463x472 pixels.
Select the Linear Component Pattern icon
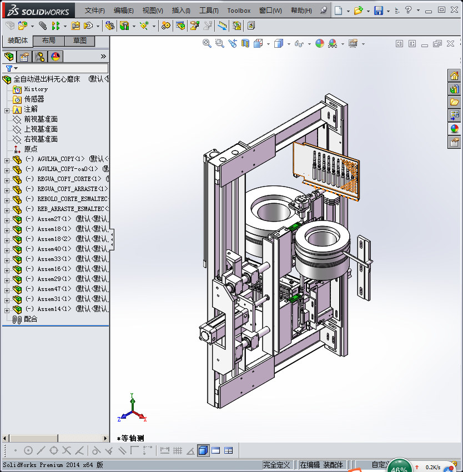tap(56, 26)
